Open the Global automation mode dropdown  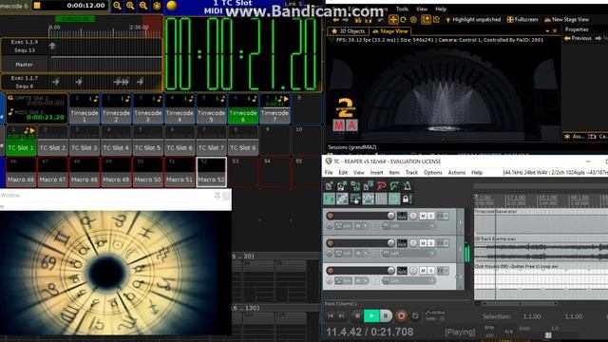tap(435, 315)
